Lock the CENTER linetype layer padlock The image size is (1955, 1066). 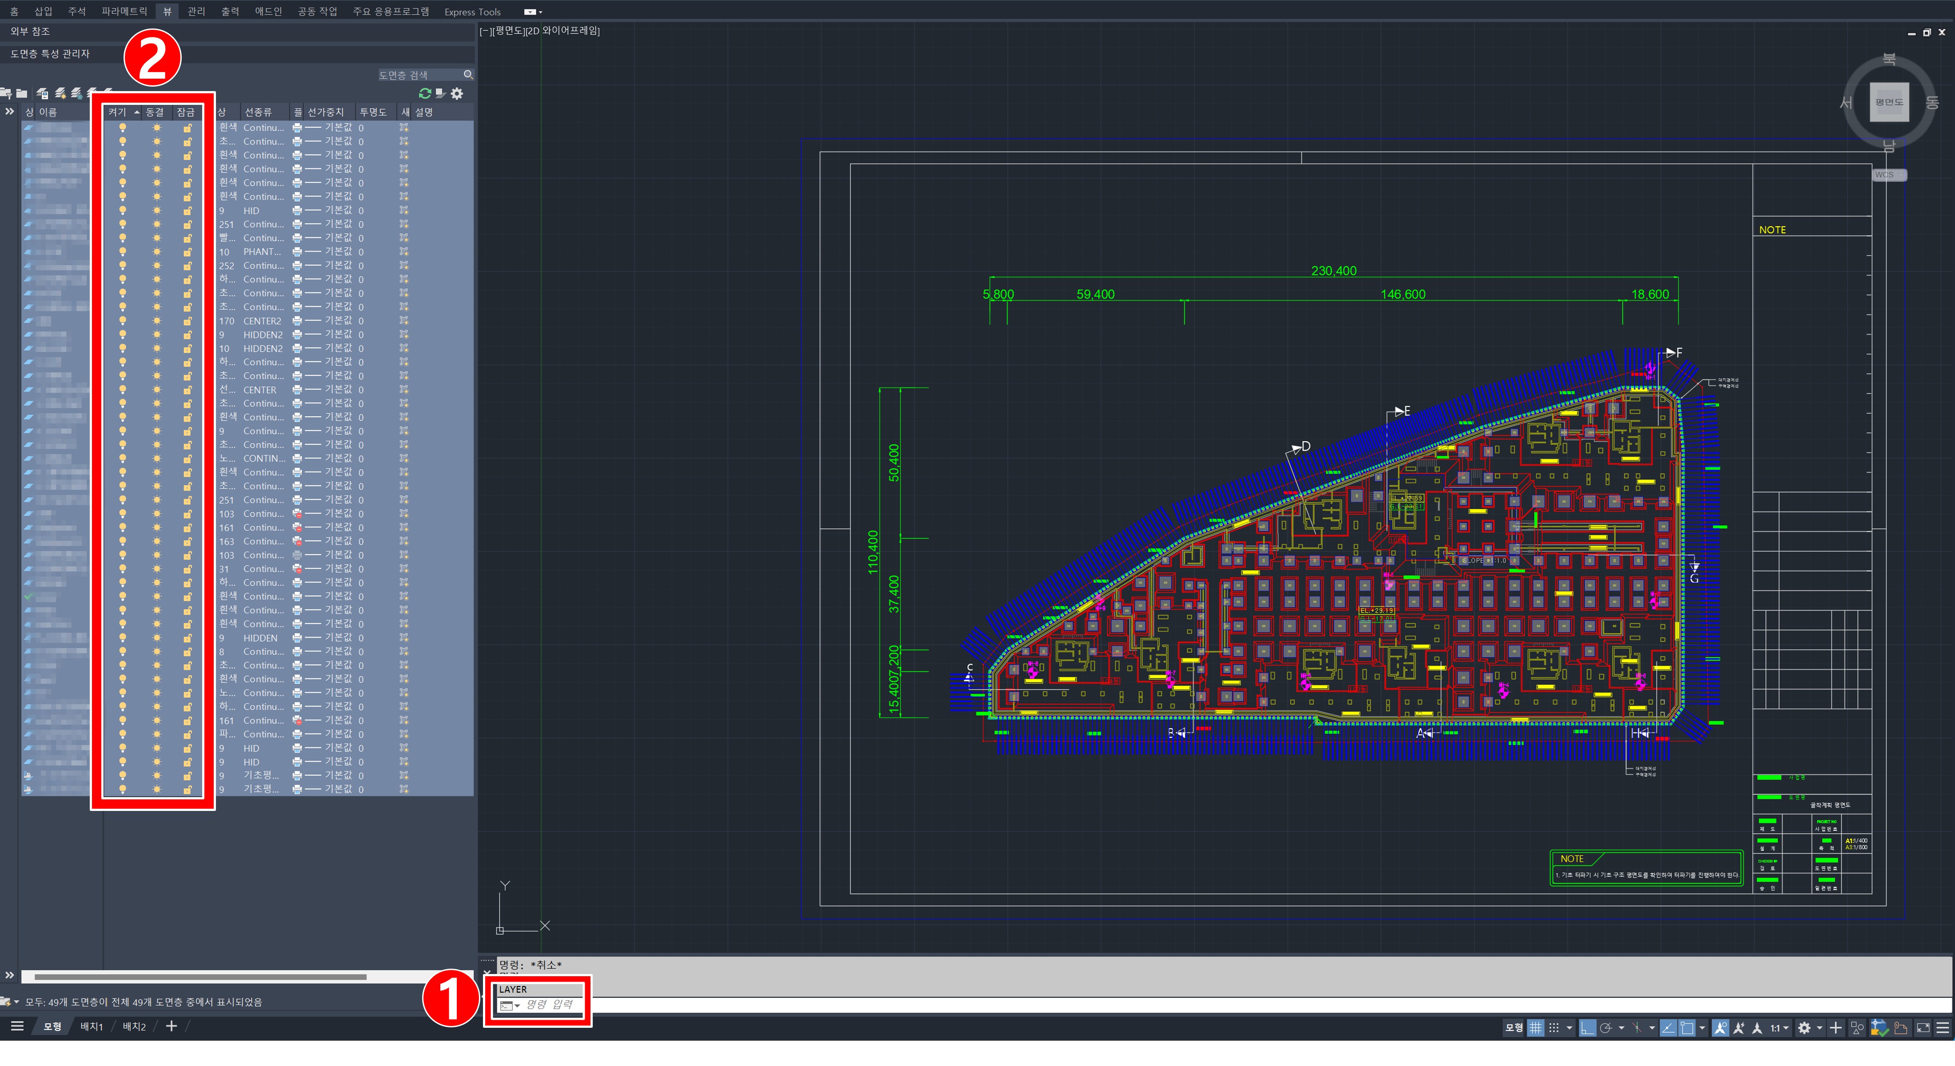(188, 390)
